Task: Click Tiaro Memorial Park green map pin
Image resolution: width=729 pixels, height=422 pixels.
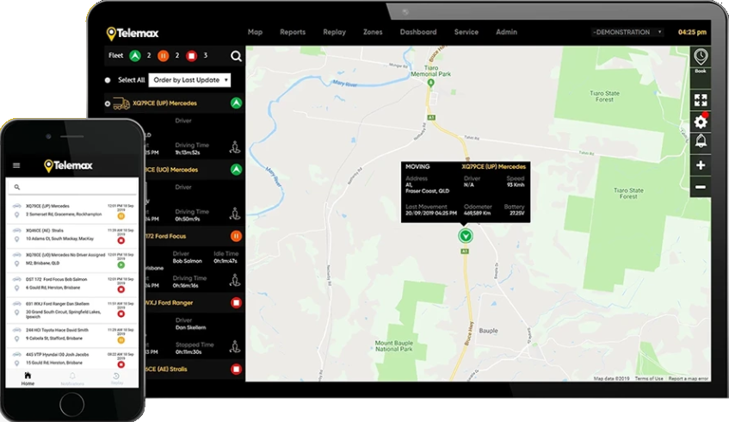Action: tap(430, 84)
